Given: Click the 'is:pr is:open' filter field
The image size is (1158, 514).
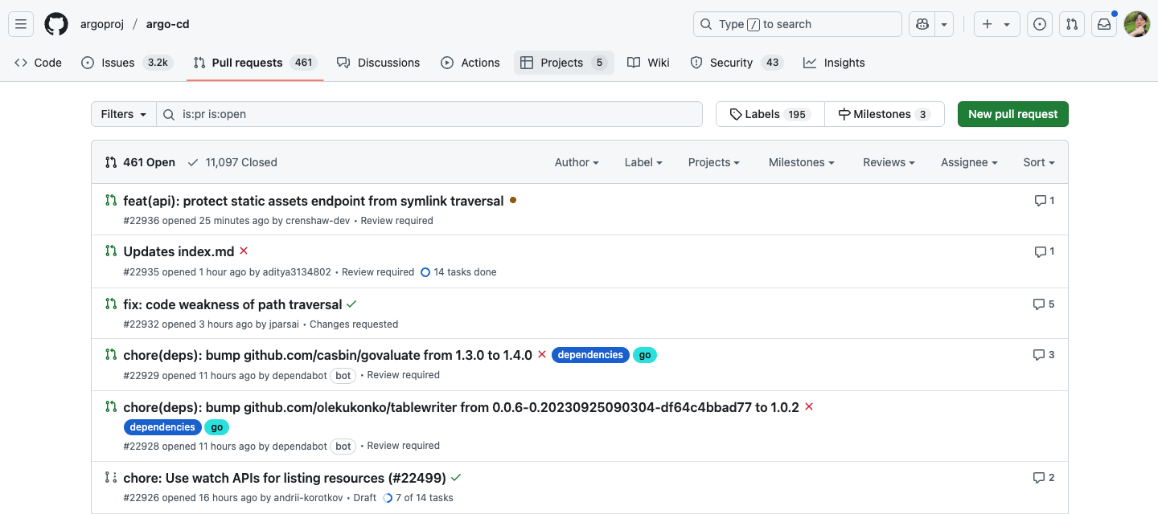Looking at the screenshot, I should tap(429, 114).
